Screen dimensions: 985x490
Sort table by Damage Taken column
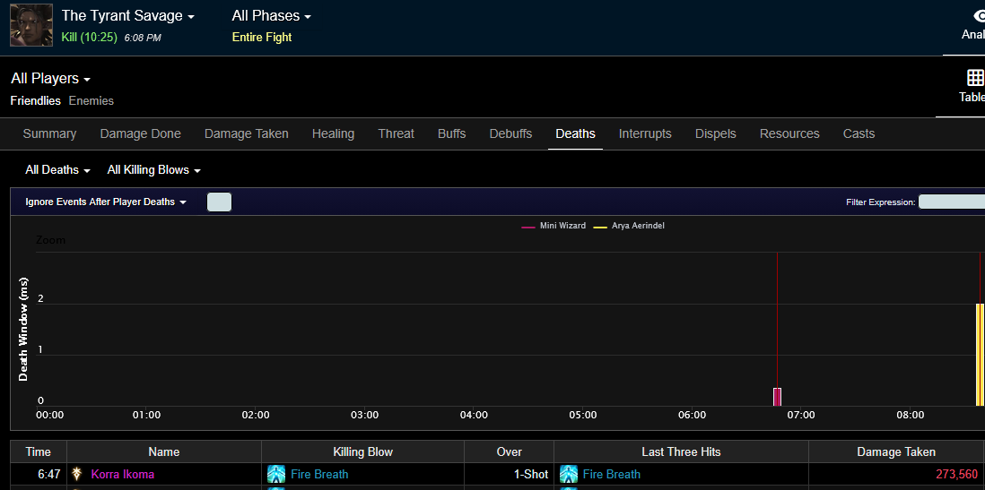pyautogui.click(x=896, y=451)
